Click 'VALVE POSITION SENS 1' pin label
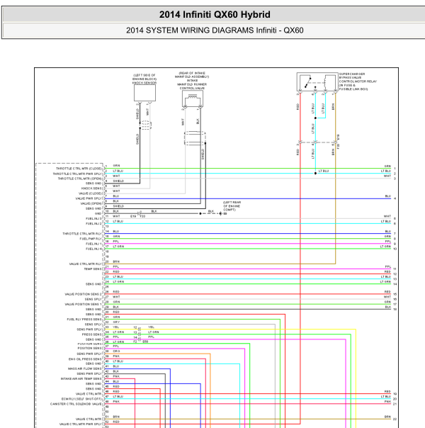This screenshot has width=425, height=428. (x=83, y=305)
